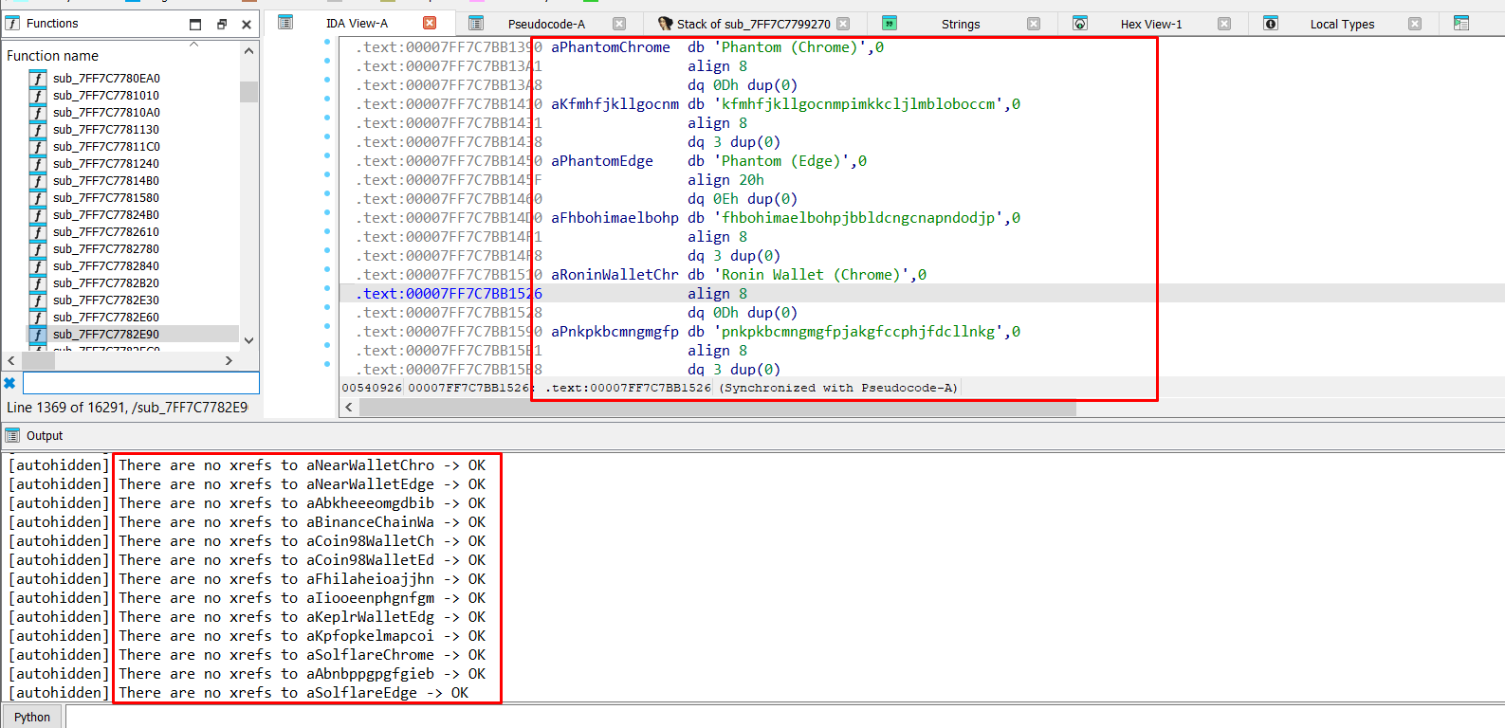The height and width of the screenshot is (728, 1505).
Task: Focus the Python command input line
Action: [784, 717]
